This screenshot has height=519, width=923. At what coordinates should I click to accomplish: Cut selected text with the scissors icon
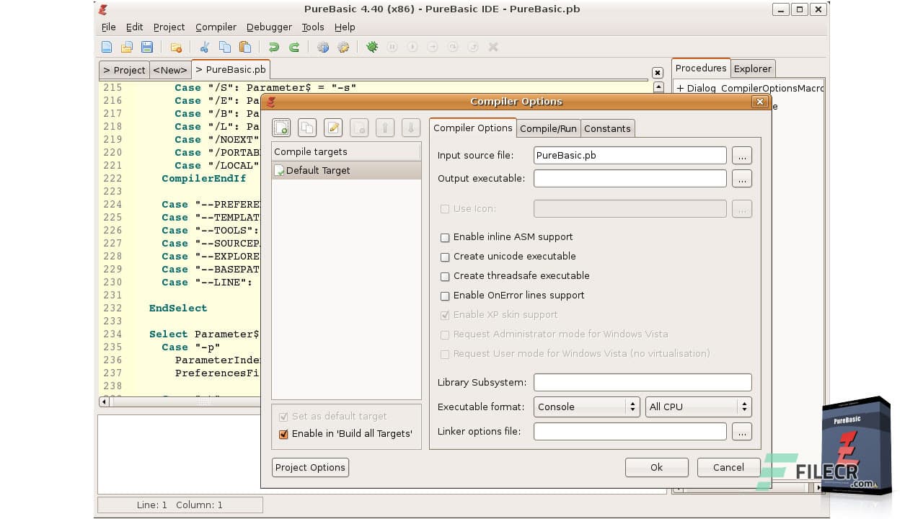point(204,46)
